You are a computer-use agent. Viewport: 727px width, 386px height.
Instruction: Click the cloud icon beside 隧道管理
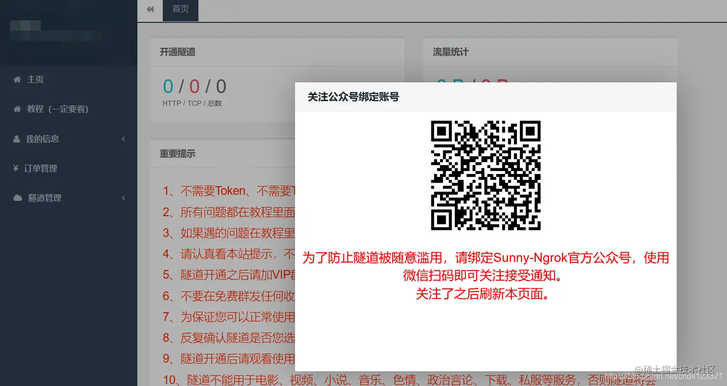18,198
